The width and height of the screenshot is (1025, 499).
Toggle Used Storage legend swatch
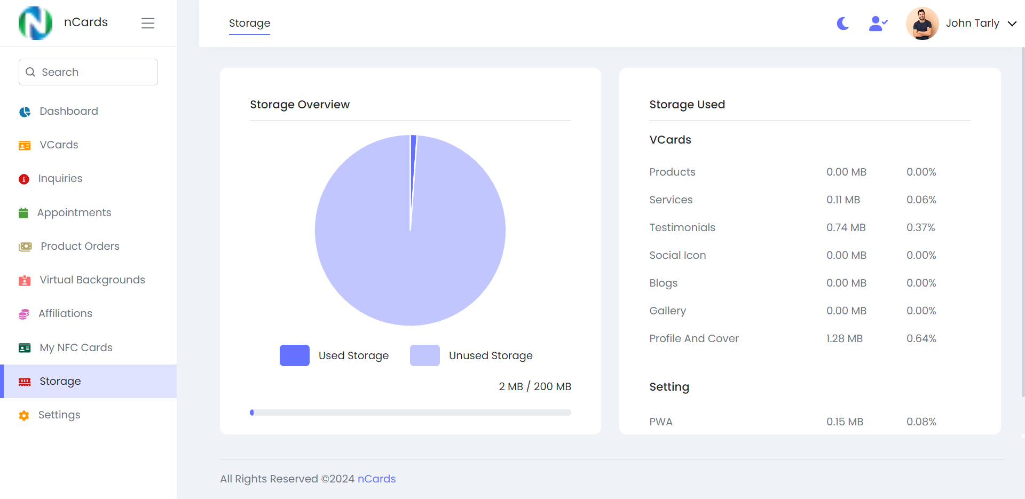click(295, 355)
